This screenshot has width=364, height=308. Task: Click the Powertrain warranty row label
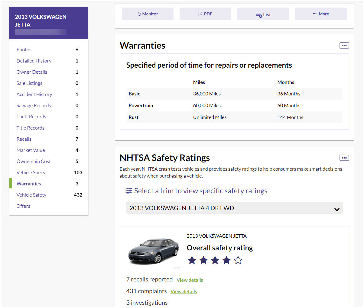pyautogui.click(x=141, y=105)
